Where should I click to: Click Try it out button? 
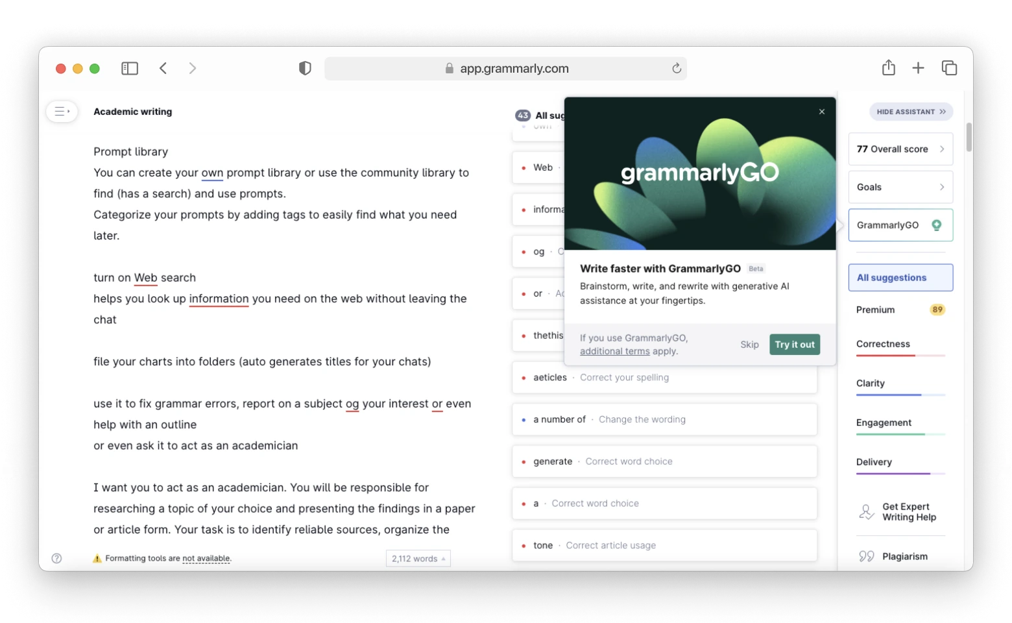coord(795,345)
